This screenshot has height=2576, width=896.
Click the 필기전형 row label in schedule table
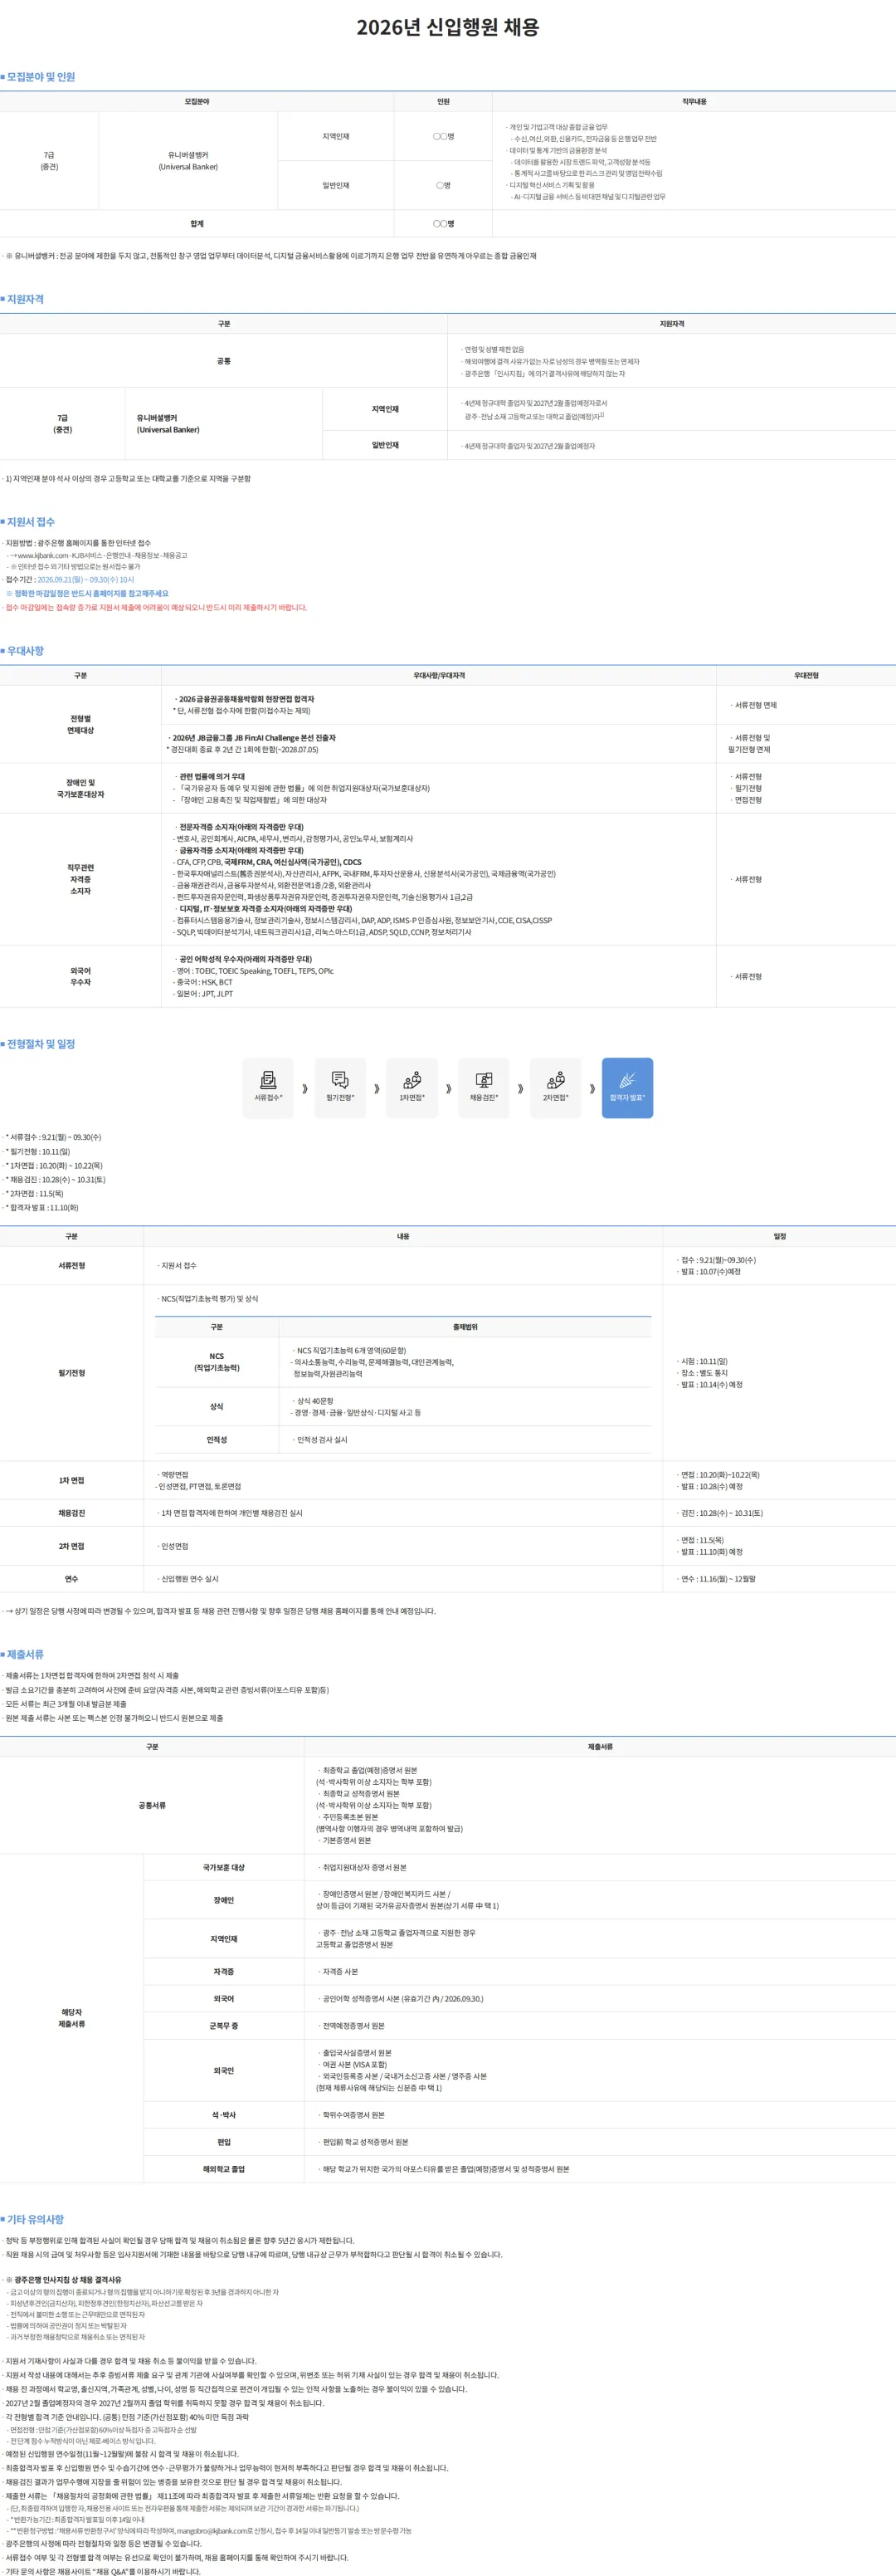pyautogui.click(x=72, y=1373)
